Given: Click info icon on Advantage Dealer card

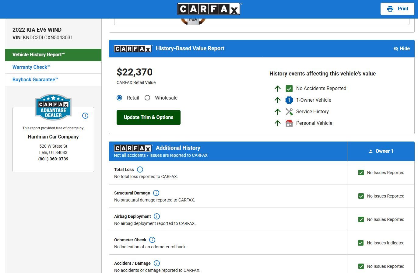Looking at the screenshot, I should (x=85, y=116).
